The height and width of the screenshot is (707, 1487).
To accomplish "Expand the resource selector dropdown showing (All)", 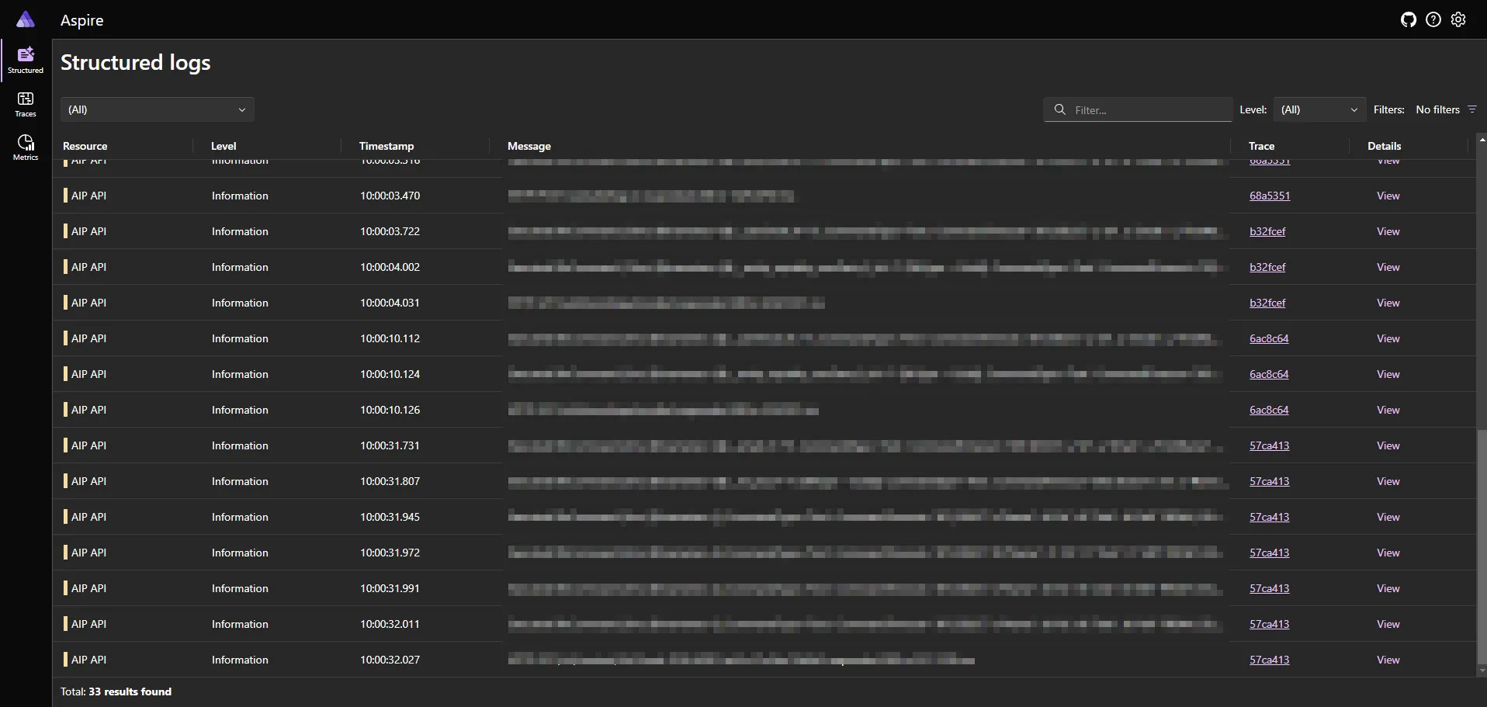I will pos(157,109).
